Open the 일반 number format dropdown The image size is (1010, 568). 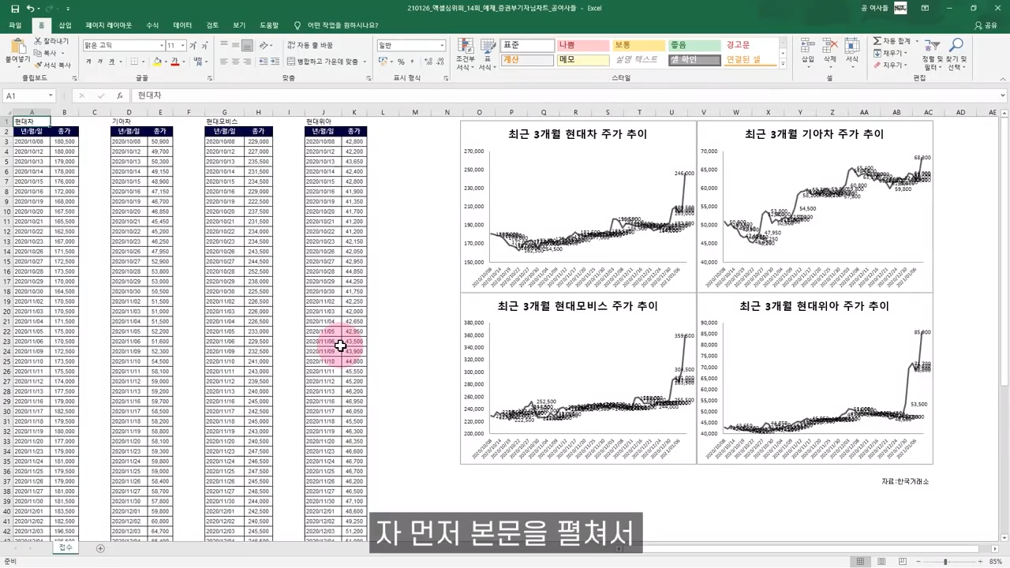pos(440,45)
